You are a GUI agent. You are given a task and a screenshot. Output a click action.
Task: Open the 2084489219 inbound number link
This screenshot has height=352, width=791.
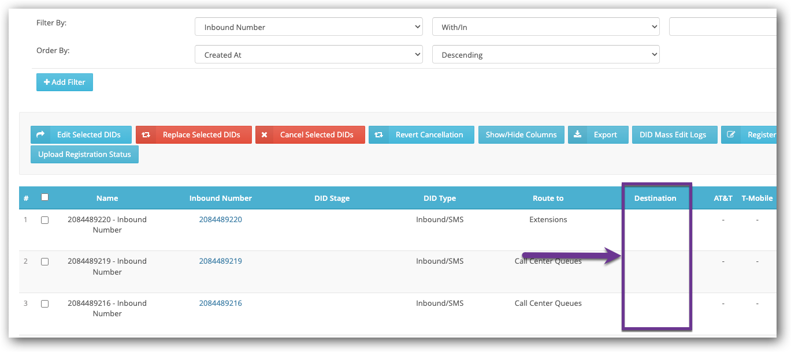click(x=220, y=261)
